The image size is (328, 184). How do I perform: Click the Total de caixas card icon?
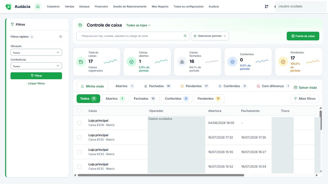(81, 62)
